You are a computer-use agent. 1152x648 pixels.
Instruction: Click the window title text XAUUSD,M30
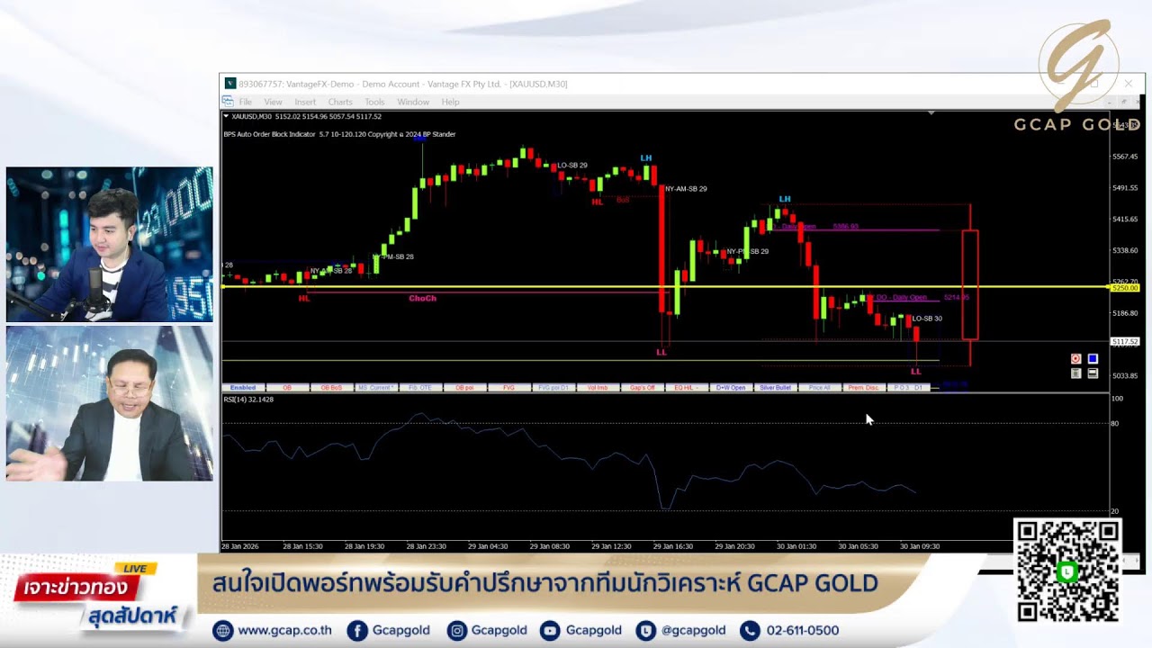(x=538, y=84)
